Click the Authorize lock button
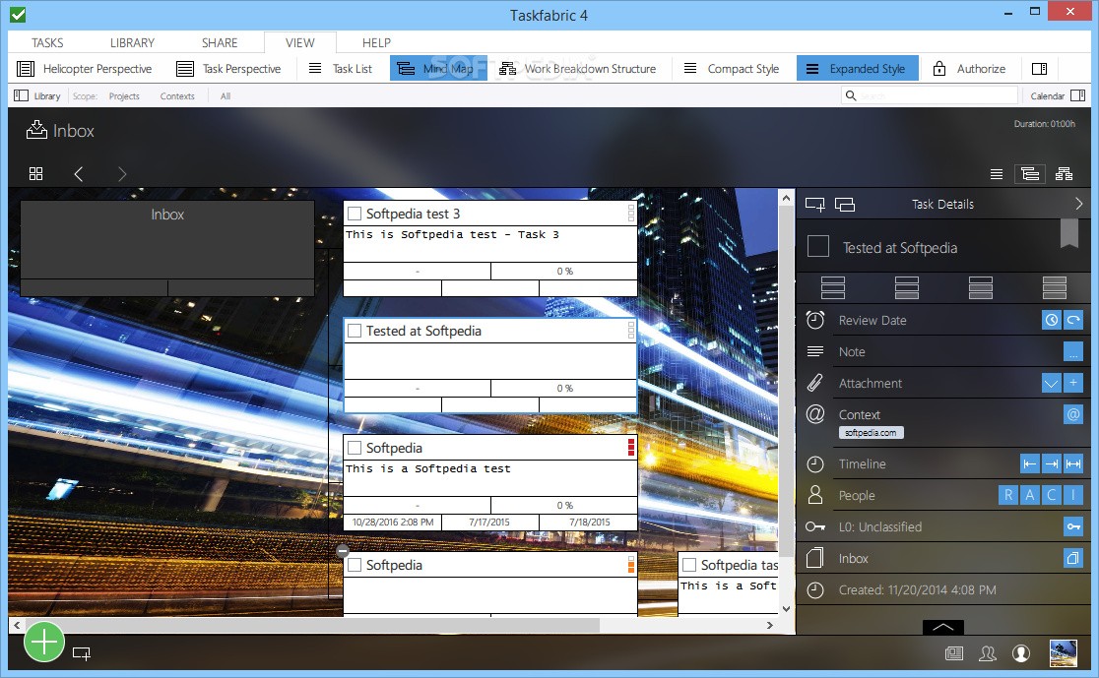 tap(969, 69)
